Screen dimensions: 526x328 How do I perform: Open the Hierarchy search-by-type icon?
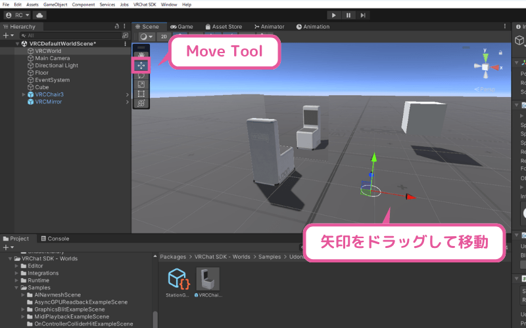[125, 35]
